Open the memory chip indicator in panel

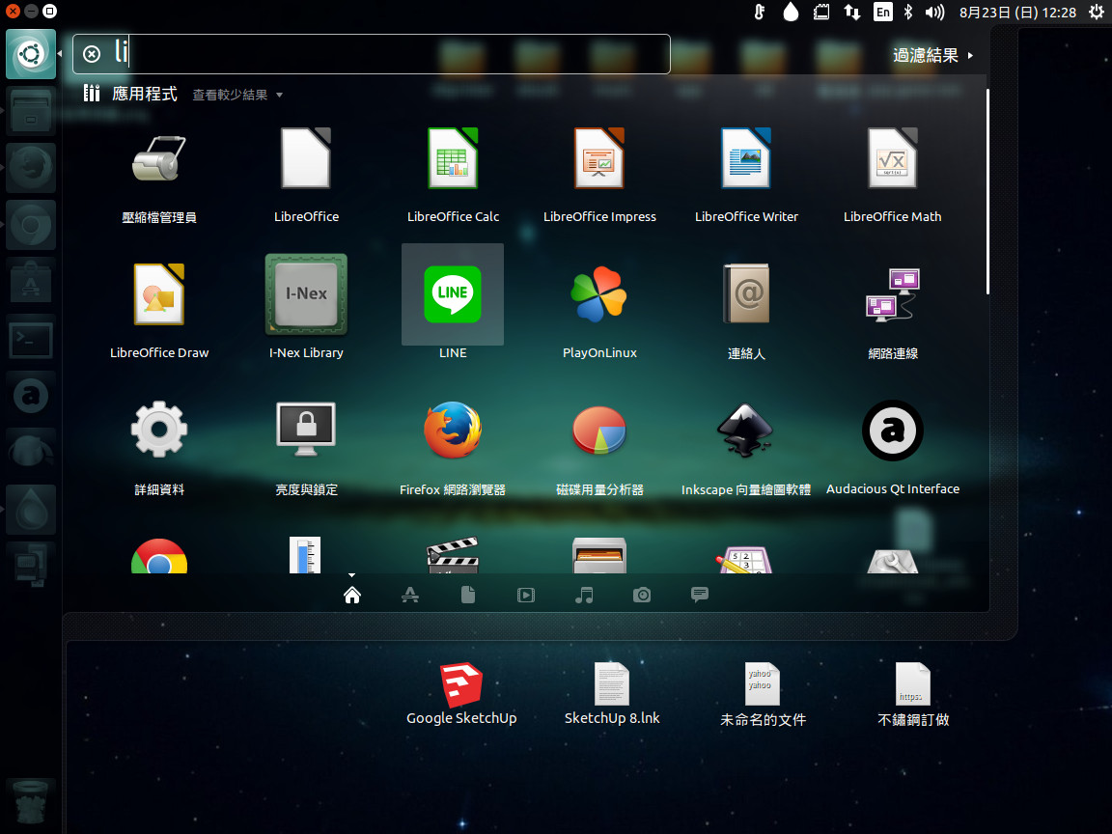(x=821, y=12)
